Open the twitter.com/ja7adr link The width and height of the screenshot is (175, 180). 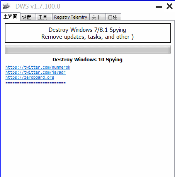pos(36,72)
